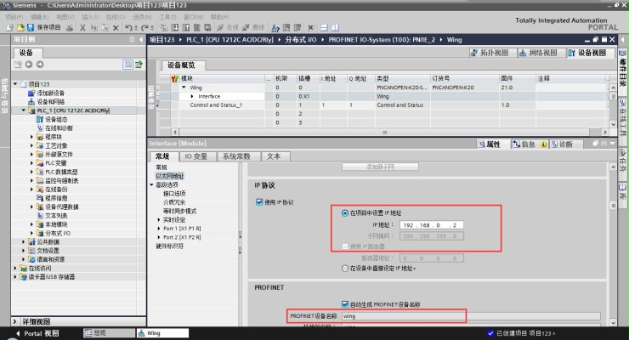This screenshot has width=629, height=340.
Task: Select 在设备中直接设定 IP 地址 radio option
Action: [x=344, y=268]
